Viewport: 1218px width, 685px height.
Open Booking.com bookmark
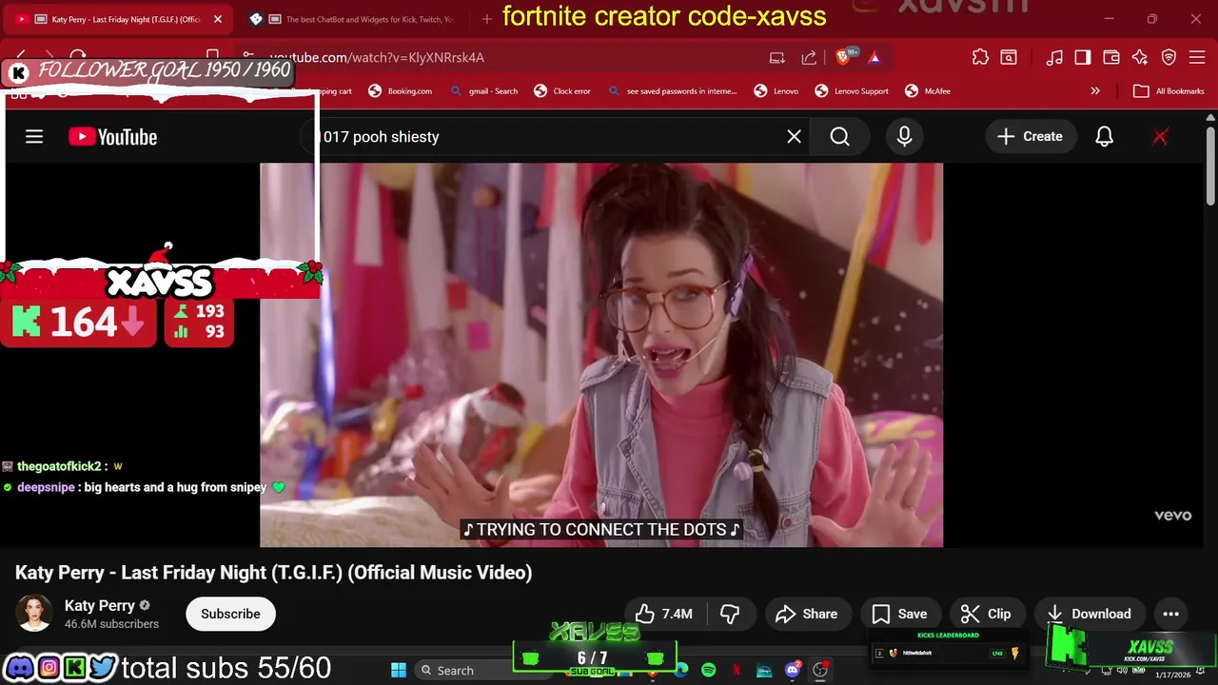pos(400,91)
